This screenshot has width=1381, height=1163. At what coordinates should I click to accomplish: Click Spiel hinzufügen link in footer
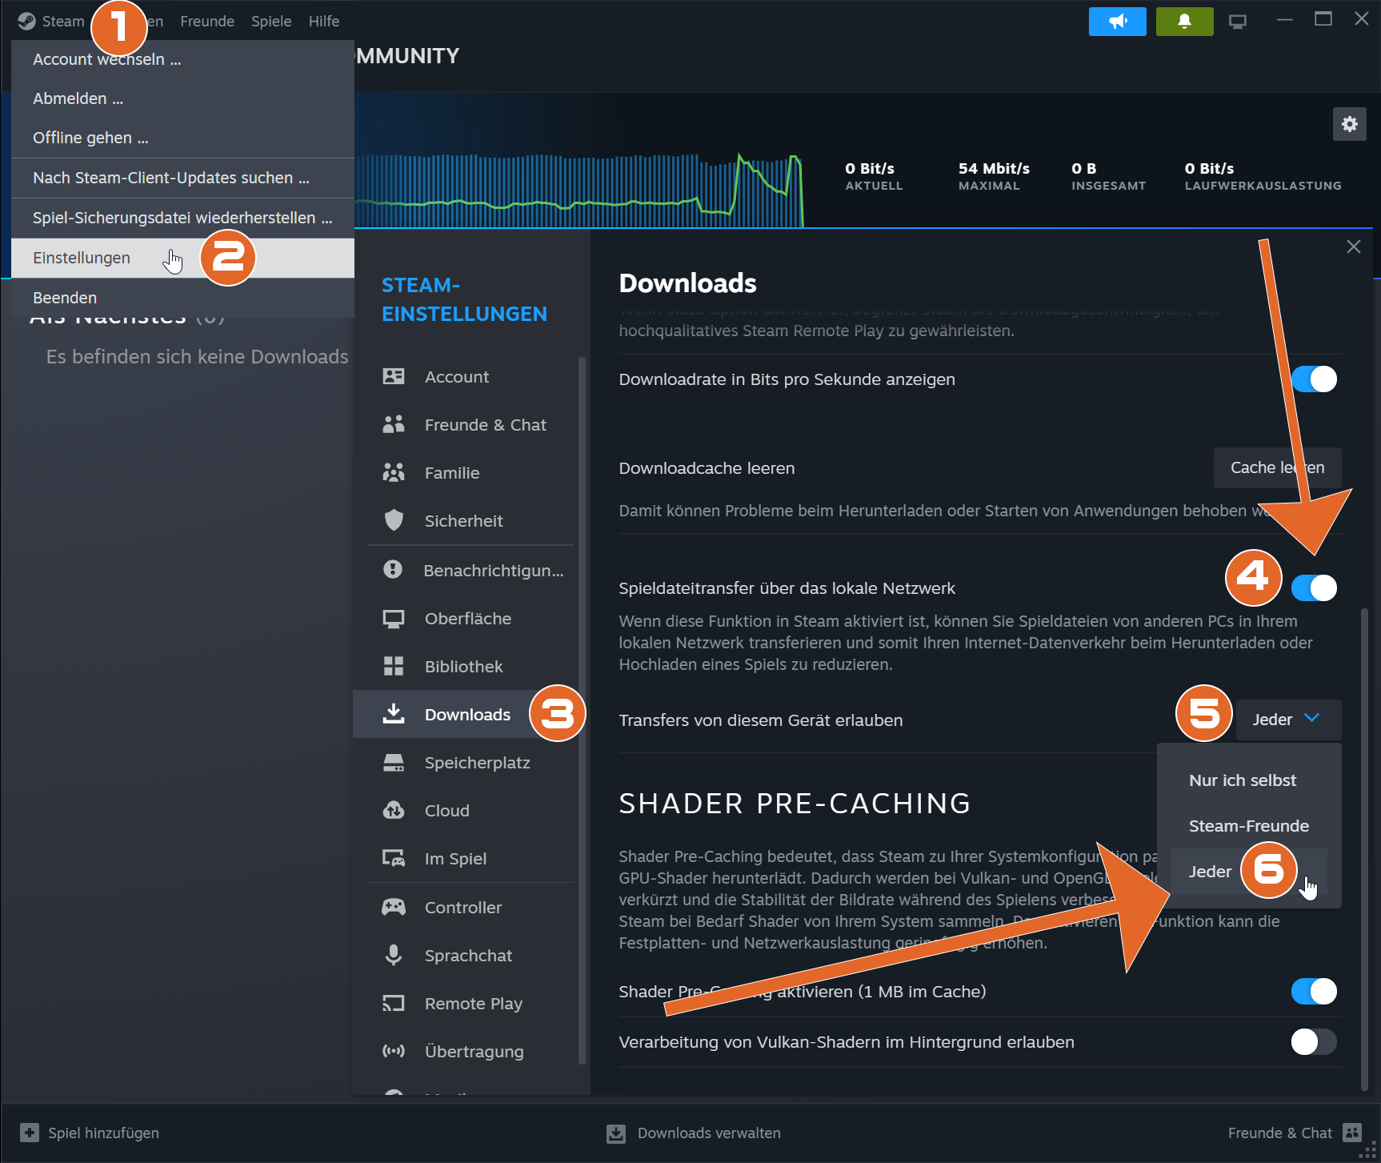coord(103,1133)
